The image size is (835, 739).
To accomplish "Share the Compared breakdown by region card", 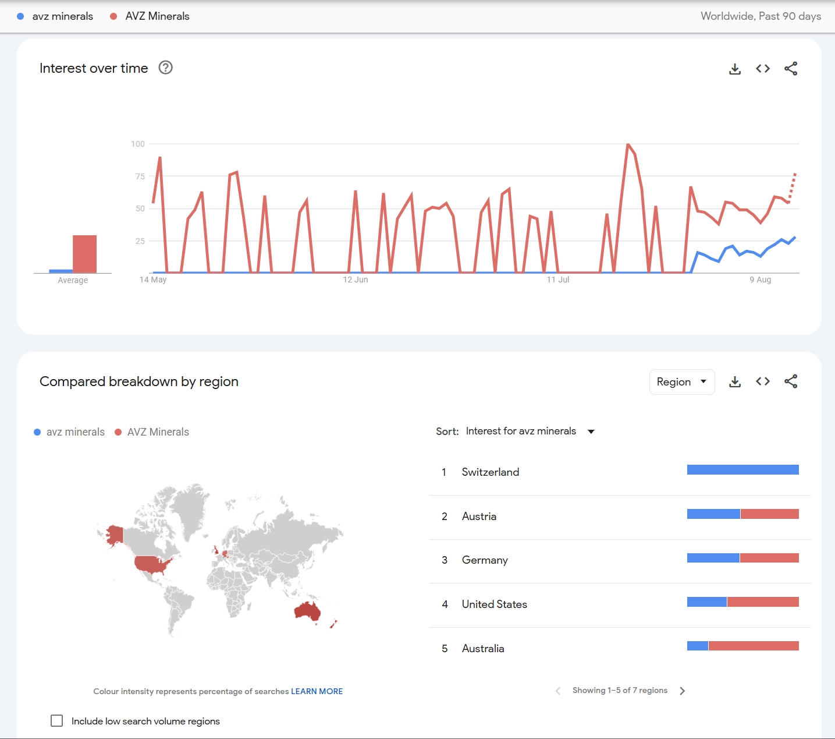I will pos(791,381).
